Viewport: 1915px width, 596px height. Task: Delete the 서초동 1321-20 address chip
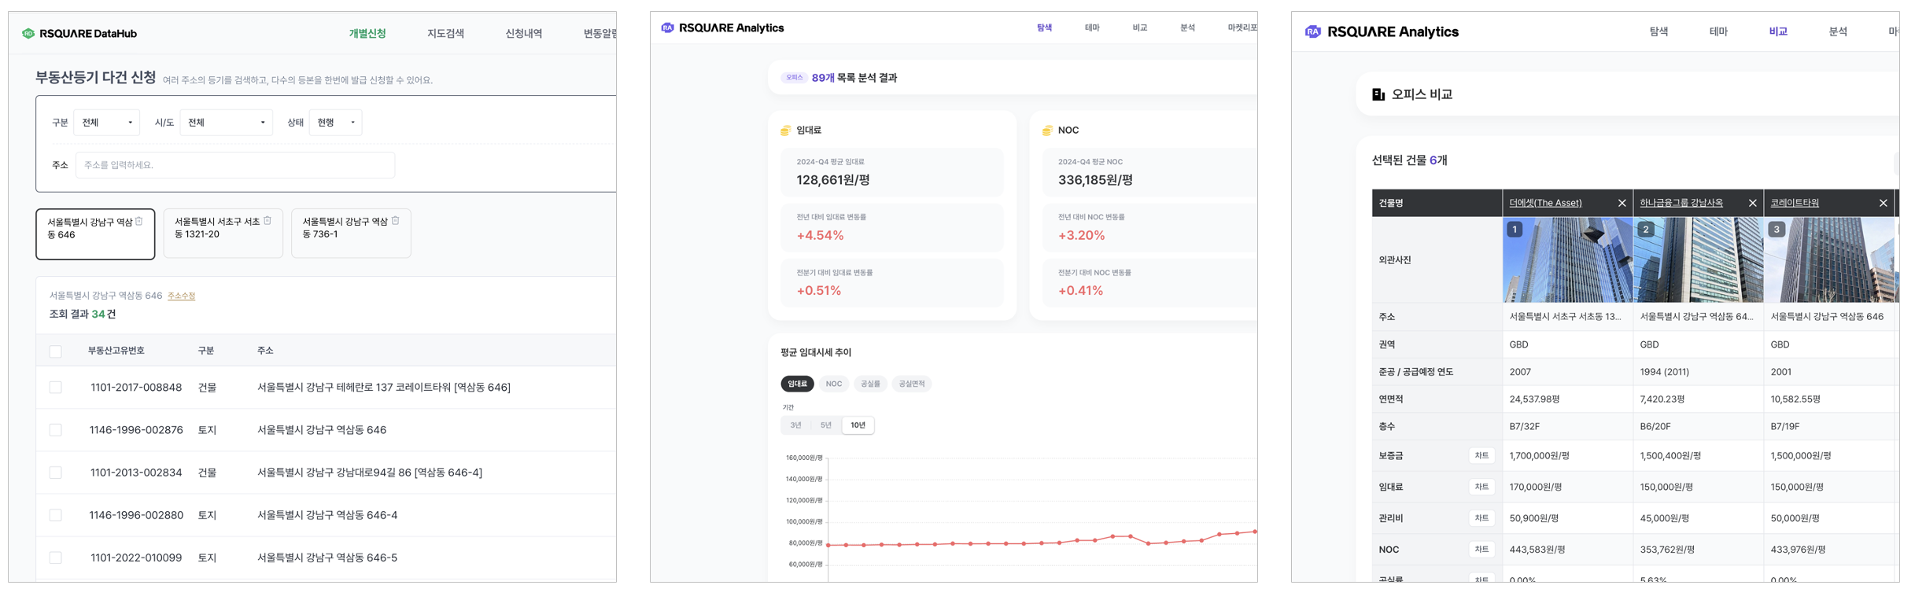pyautogui.click(x=268, y=221)
